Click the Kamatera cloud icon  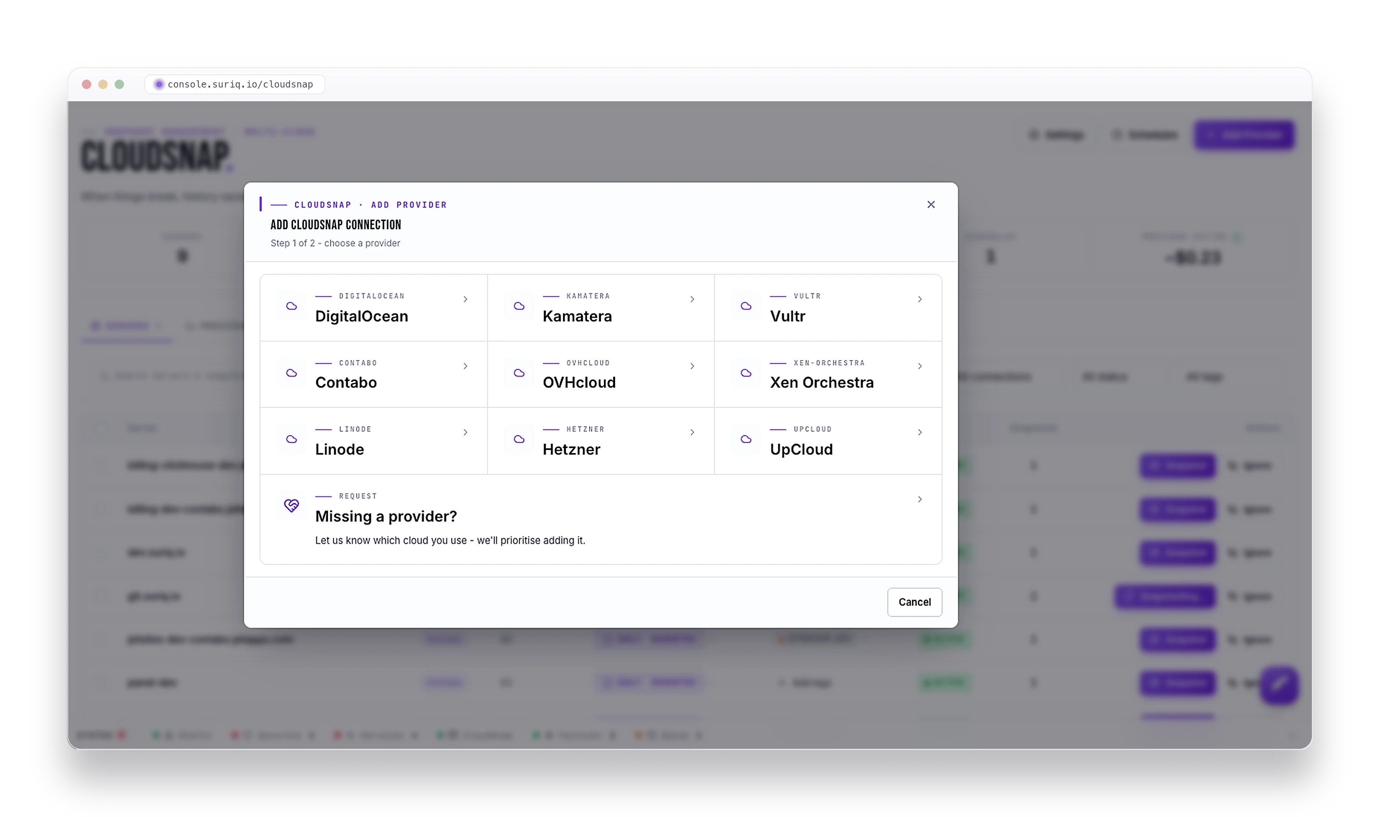[x=519, y=306]
